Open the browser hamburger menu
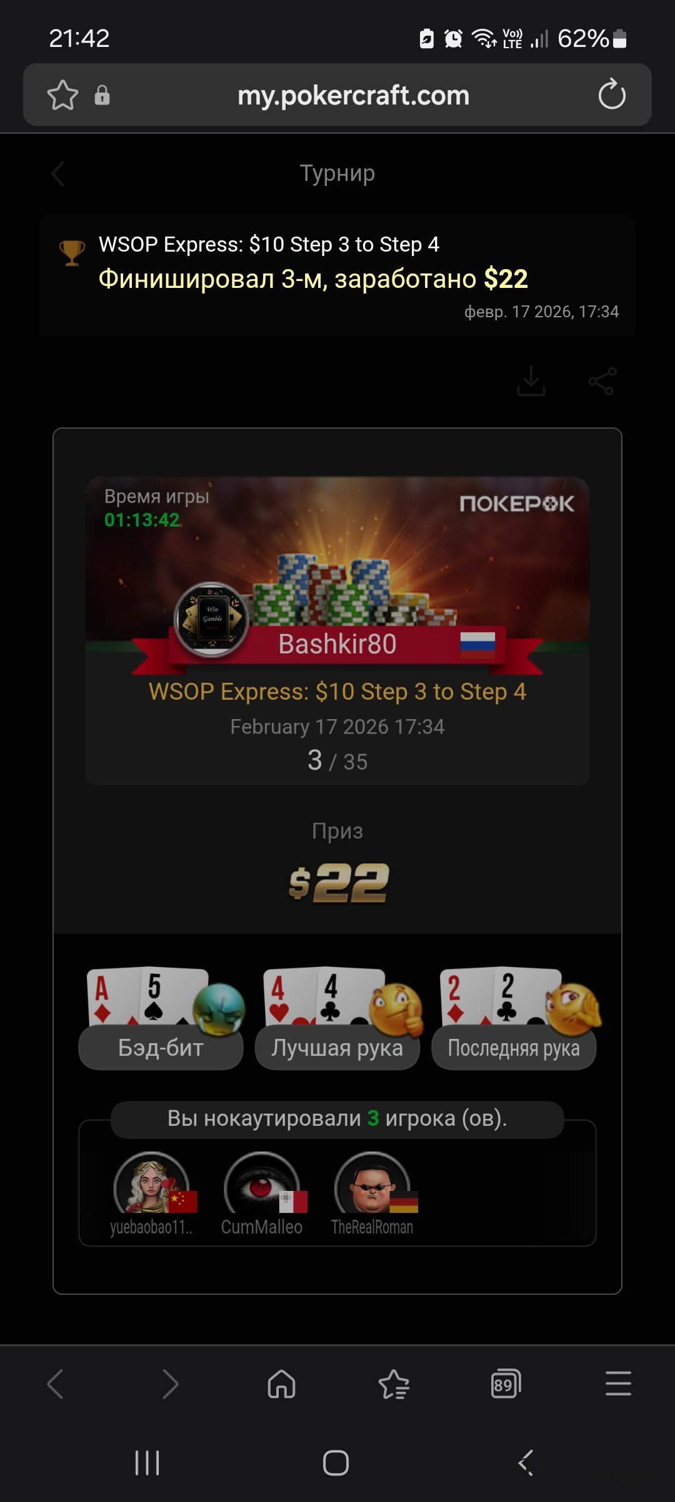 coord(618,1383)
